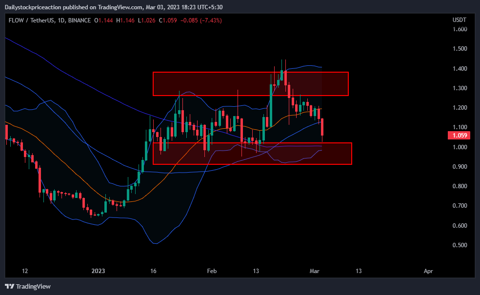
Task: Click the latest red candle near 1.059
Action: pyautogui.click(x=322, y=127)
